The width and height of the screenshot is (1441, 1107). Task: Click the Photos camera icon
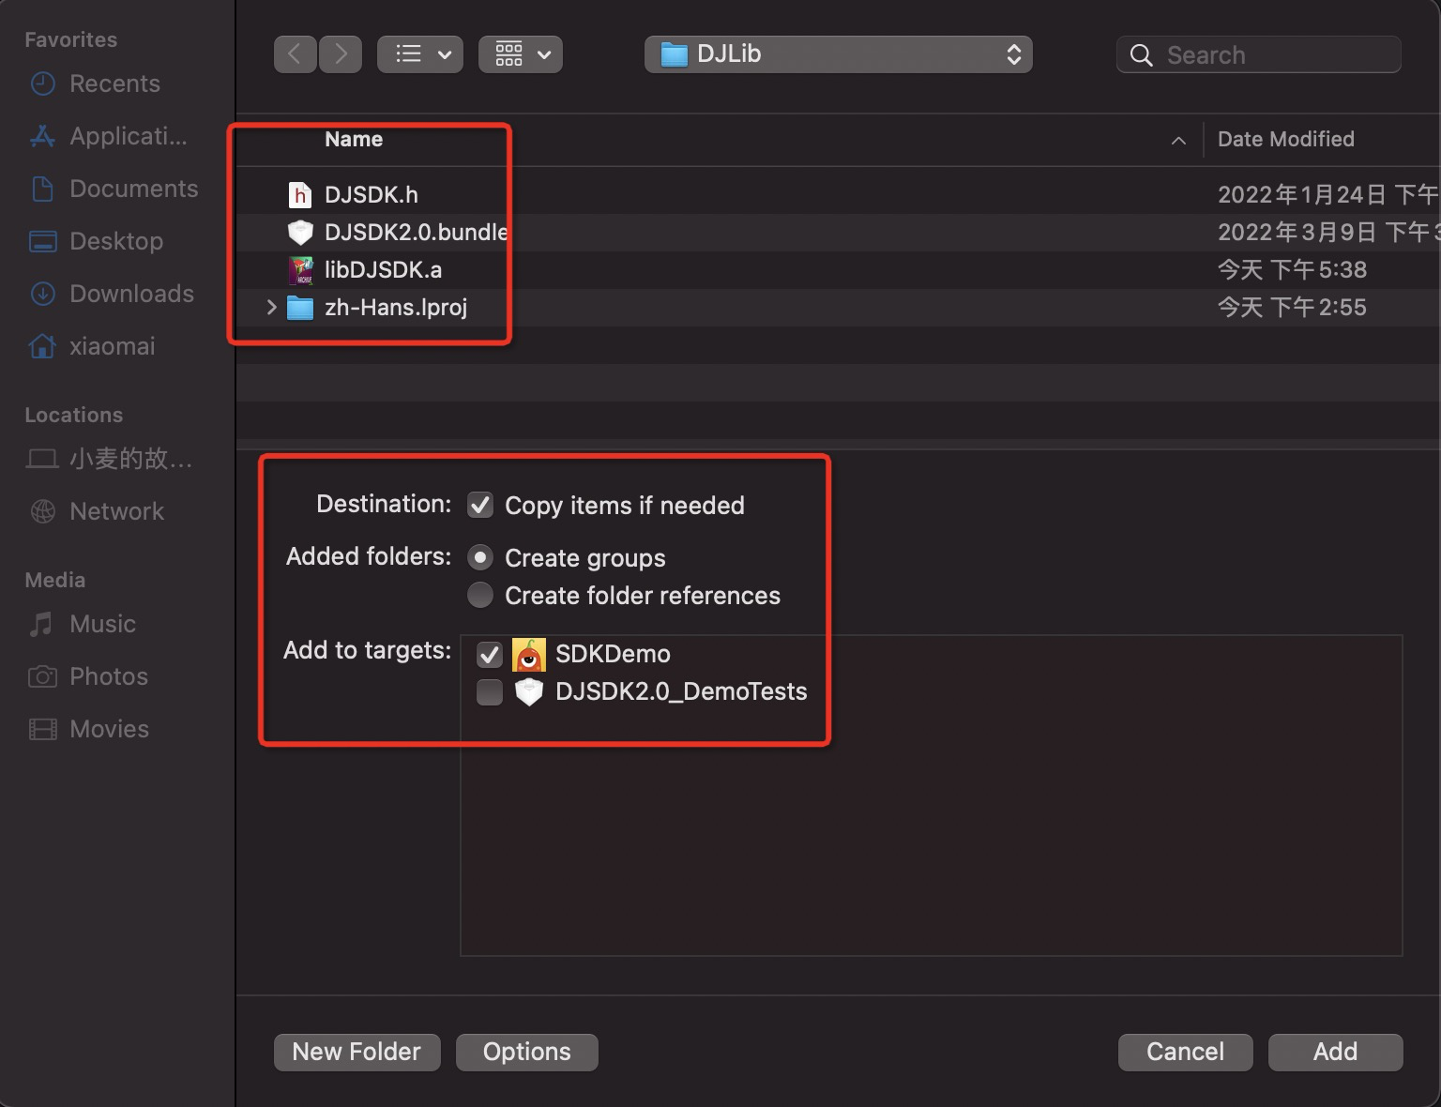pos(43,676)
